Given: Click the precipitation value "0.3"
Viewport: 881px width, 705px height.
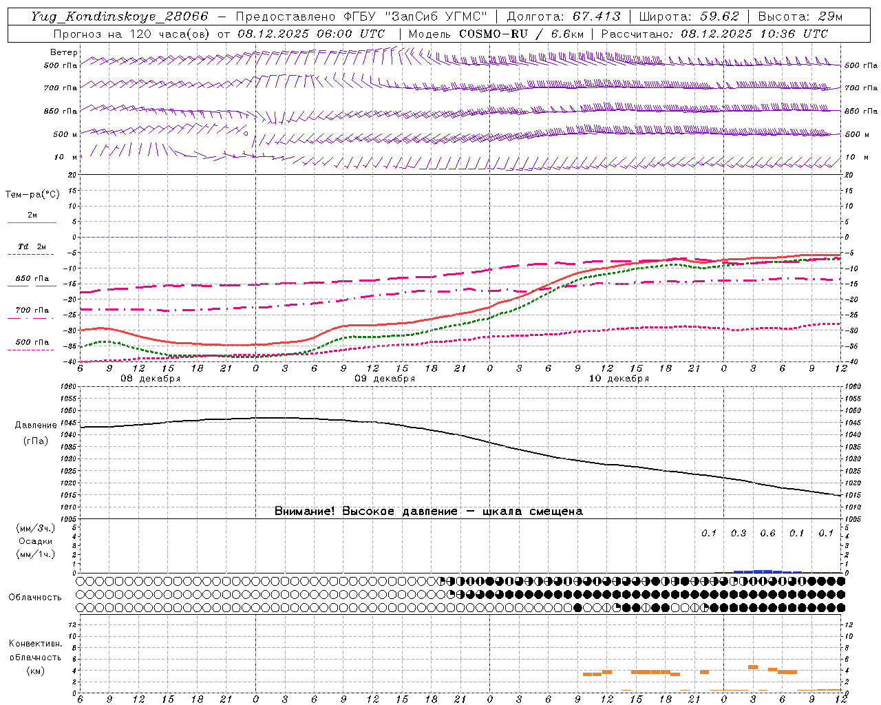Looking at the screenshot, I should (x=739, y=534).
